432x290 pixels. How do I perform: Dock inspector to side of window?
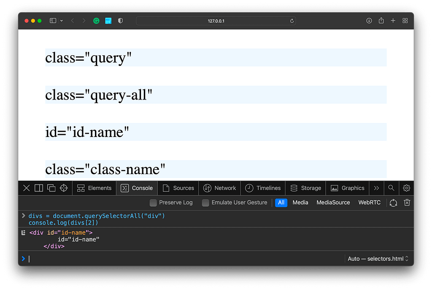click(x=39, y=188)
